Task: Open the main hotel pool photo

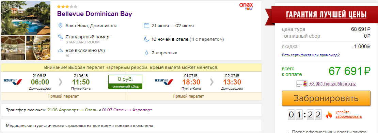Action: pyautogui.click(x=26, y=18)
